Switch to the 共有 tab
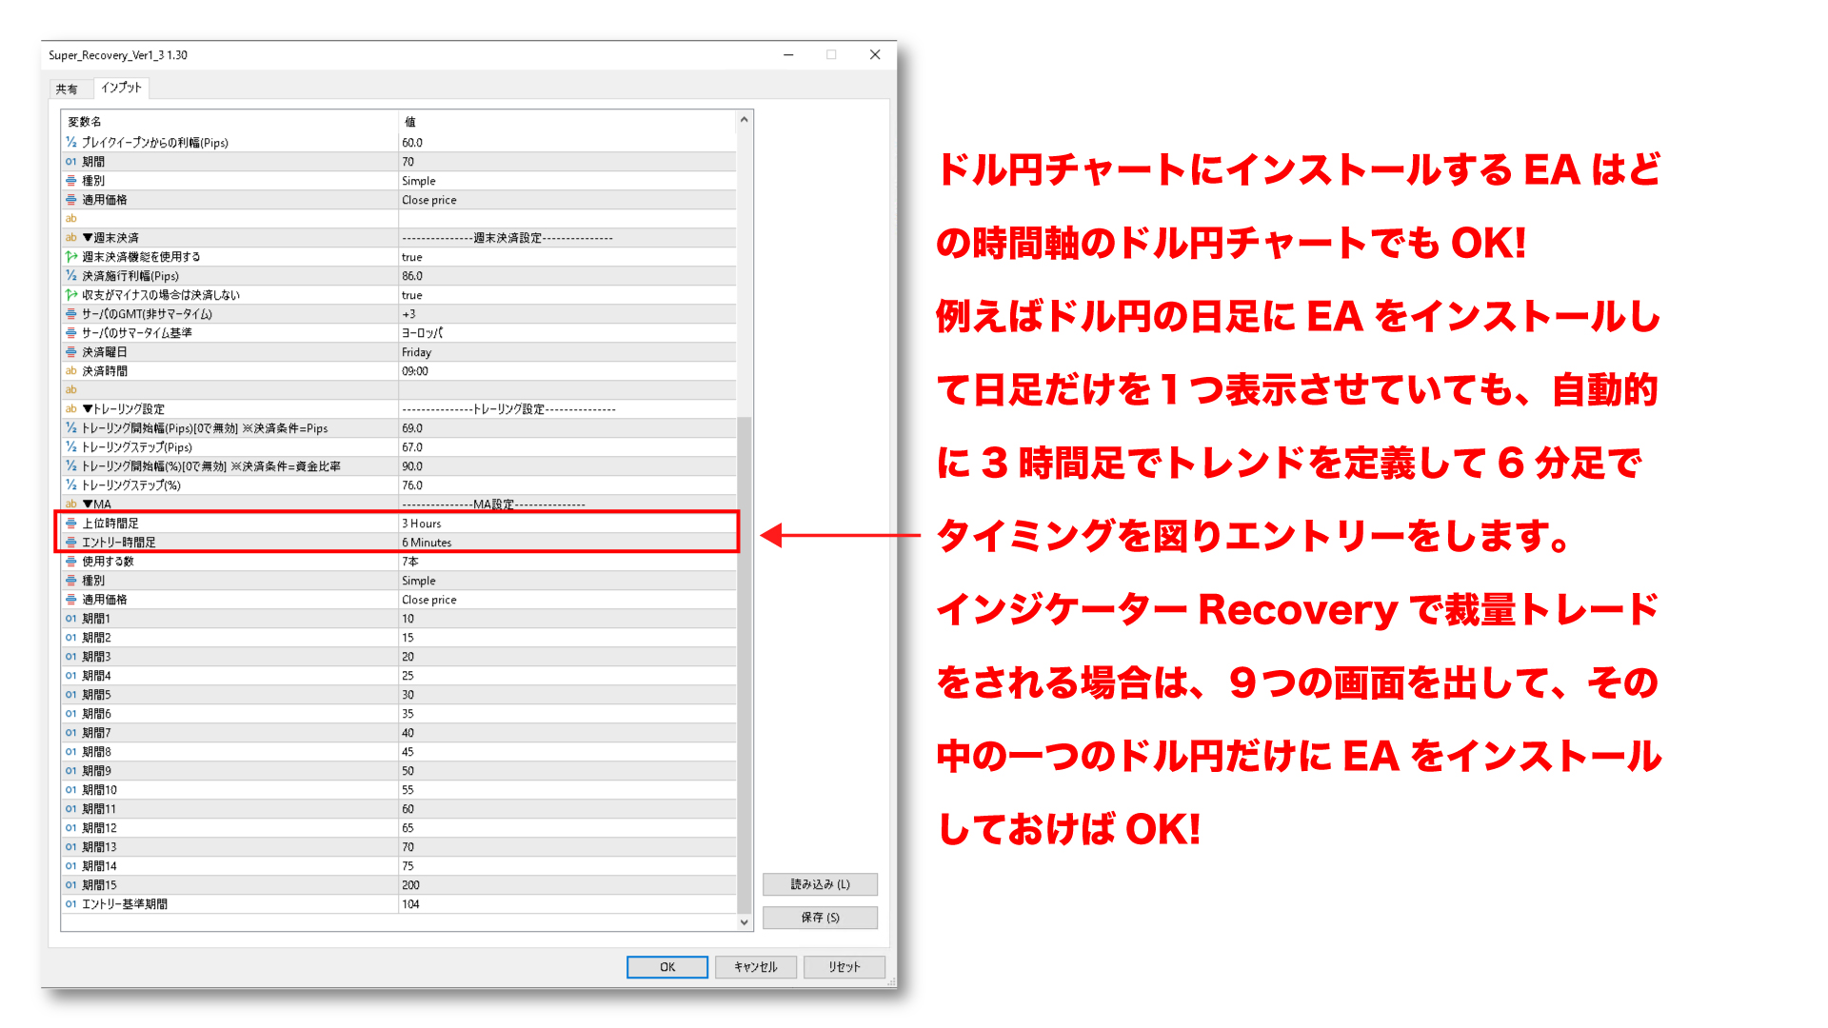 tap(67, 89)
